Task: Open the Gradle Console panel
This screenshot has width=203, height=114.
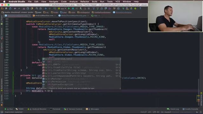Action: tap(190, 109)
